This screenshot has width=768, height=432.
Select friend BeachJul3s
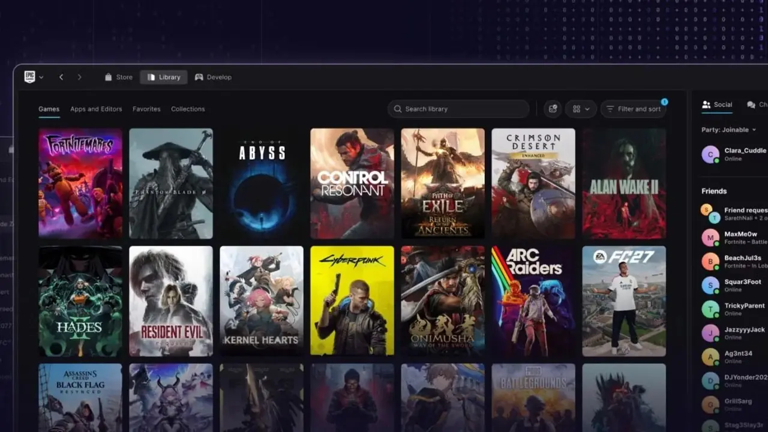pos(734,262)
